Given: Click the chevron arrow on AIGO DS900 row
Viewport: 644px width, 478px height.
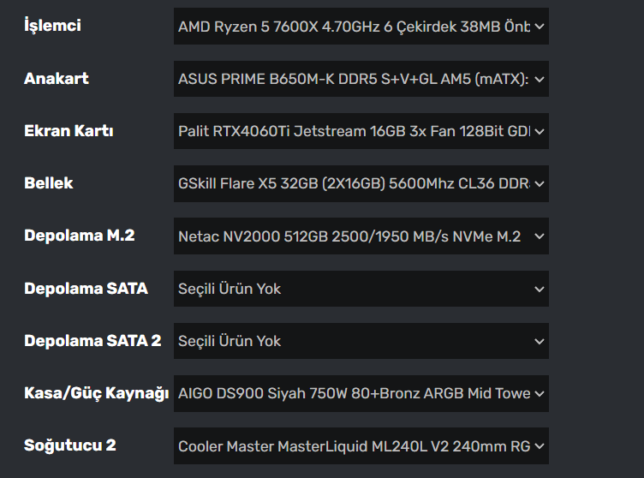Looking at the screenshot, I should pos(539,393).
